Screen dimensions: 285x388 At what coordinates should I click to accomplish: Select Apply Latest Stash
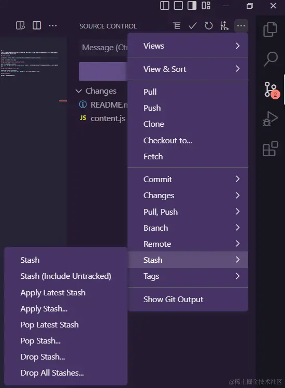coord(66,292)
